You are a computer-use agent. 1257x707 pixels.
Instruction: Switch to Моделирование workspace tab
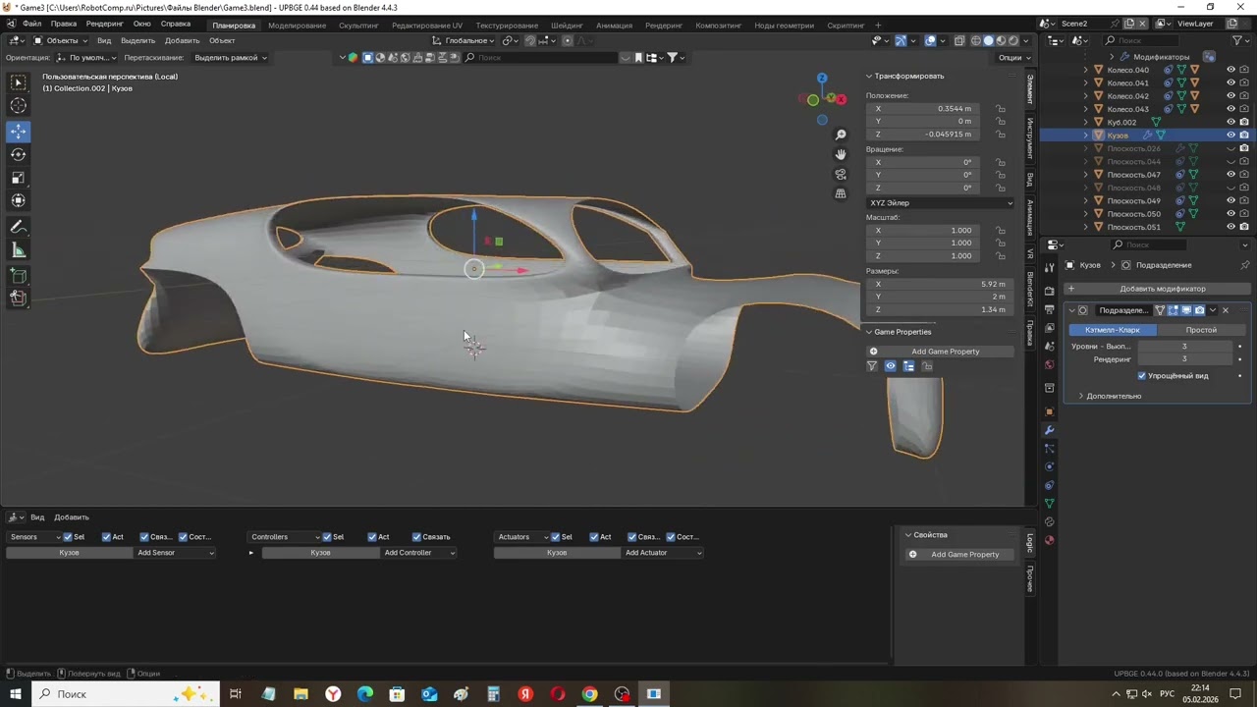tap(297, 25)
